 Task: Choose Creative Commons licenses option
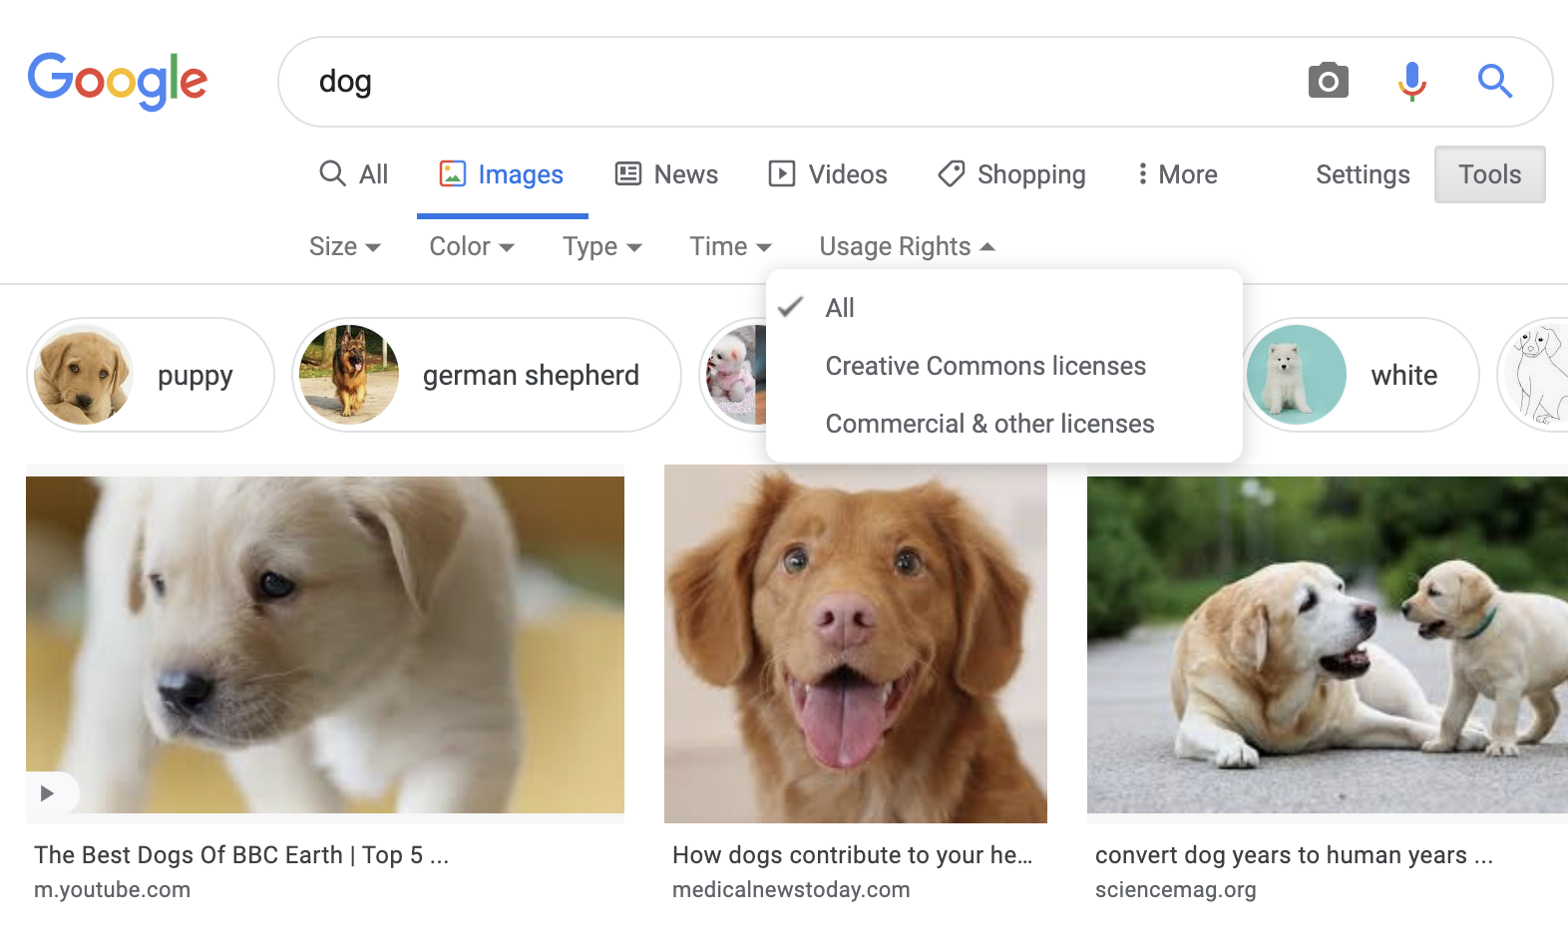pos(1004,366)
